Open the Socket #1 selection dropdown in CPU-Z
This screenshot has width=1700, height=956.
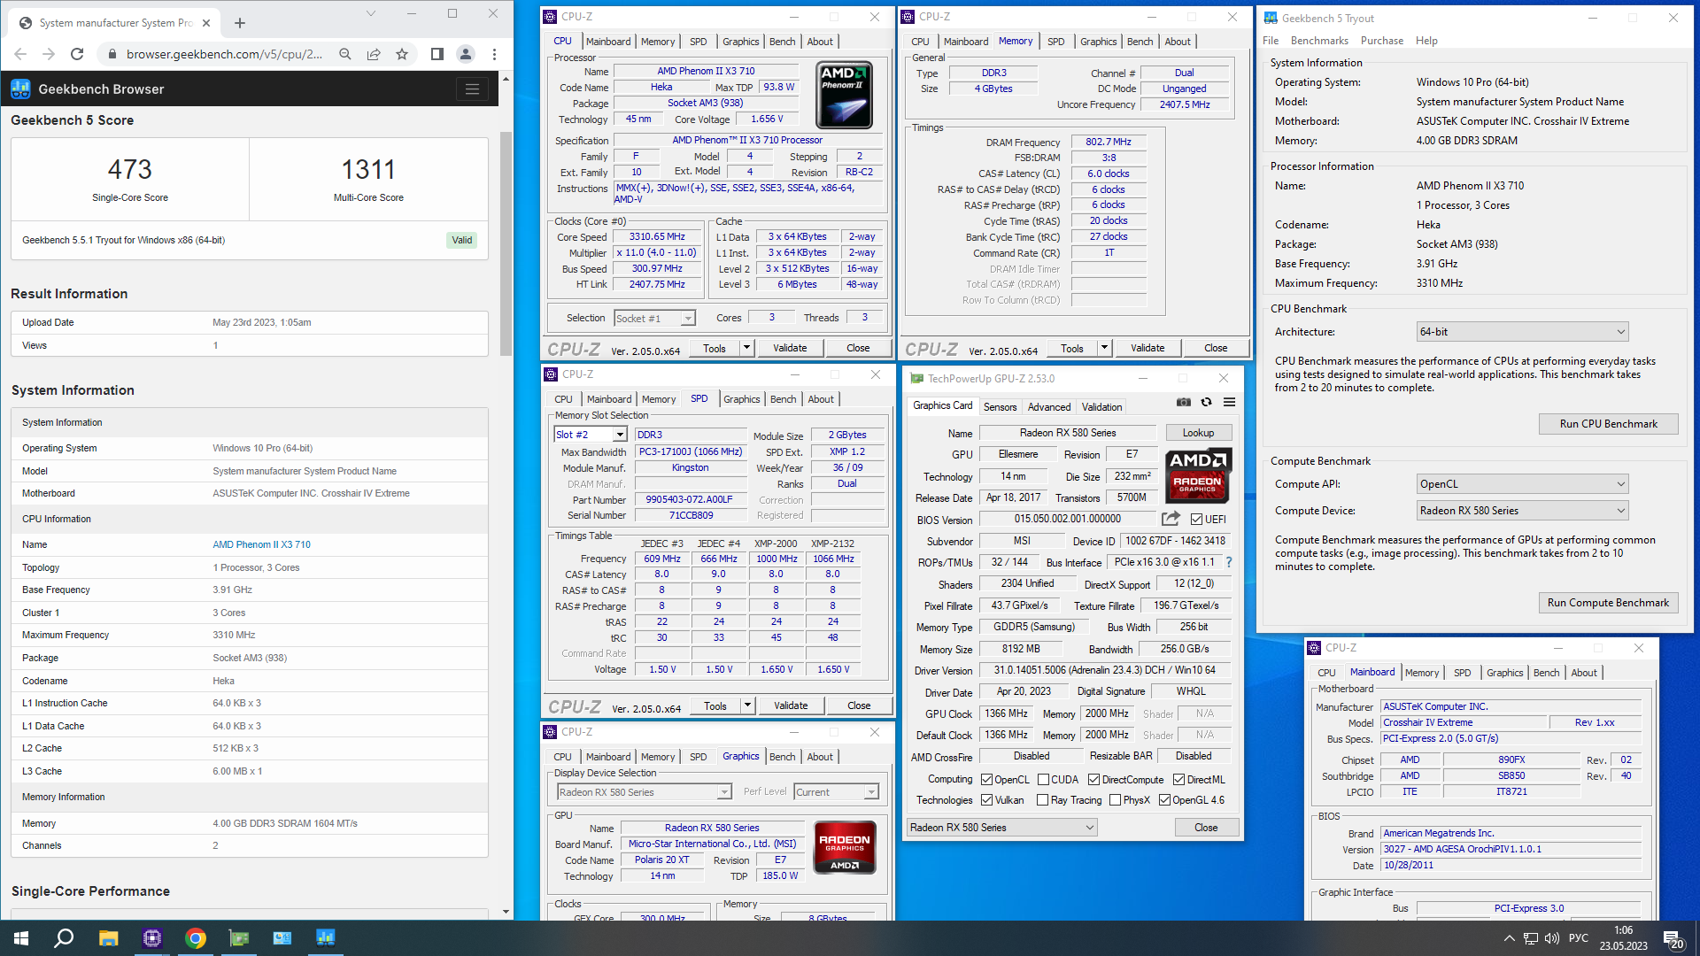tap(654, 319)
